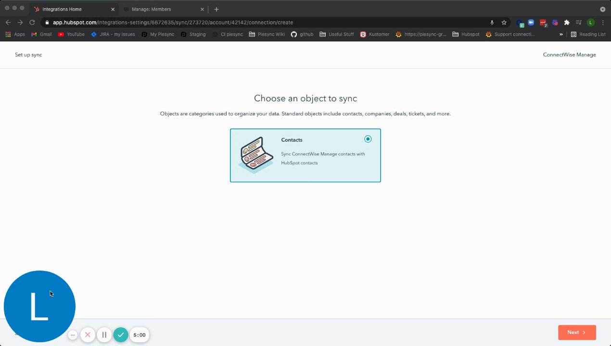Open the https://piesync-gr... bookmark
The width and height of the screenshot is (611, 346).
coord(420,35)
